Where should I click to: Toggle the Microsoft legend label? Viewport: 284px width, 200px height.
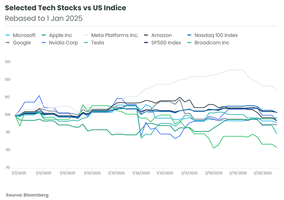[x=24, y=35]
